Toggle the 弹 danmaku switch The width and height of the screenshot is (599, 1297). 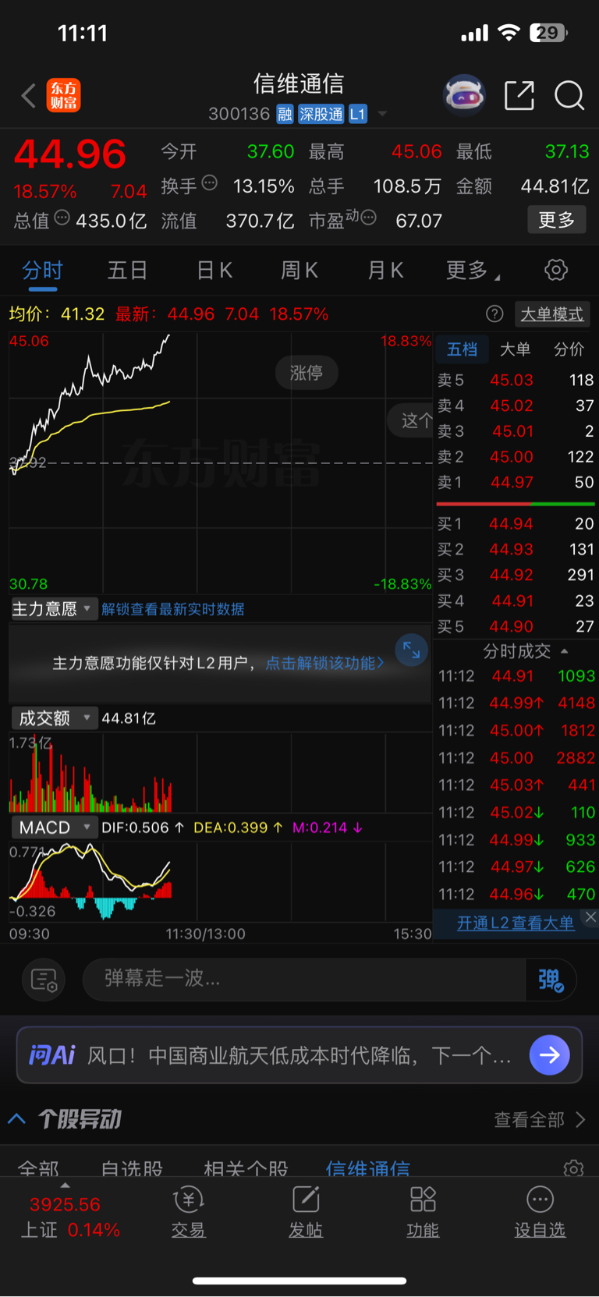pyautogui.click(x=551, y=980)
